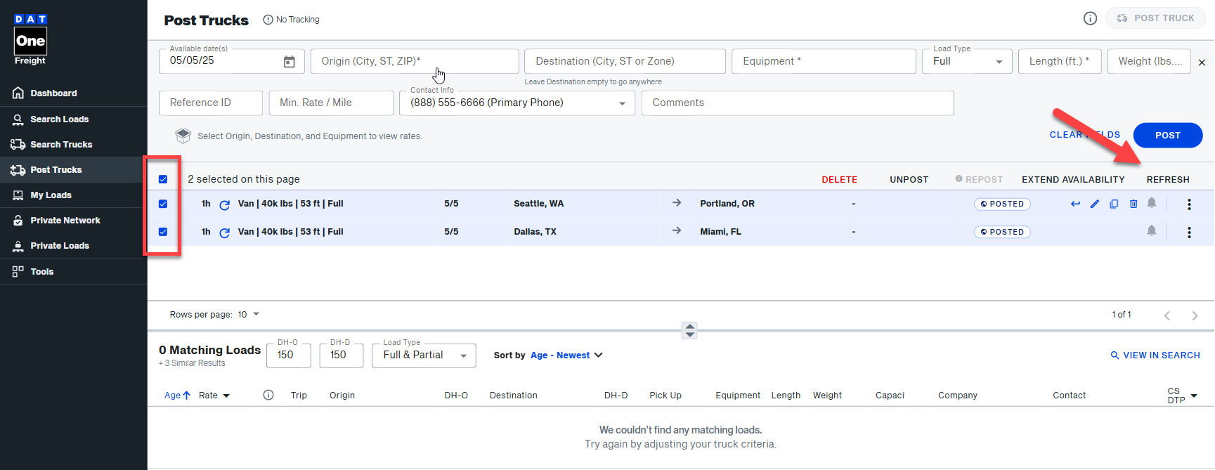The height and width of the screenshot is (470, 1215).
Task: Open more options for Dallas row
Action: click(1189, 233)
